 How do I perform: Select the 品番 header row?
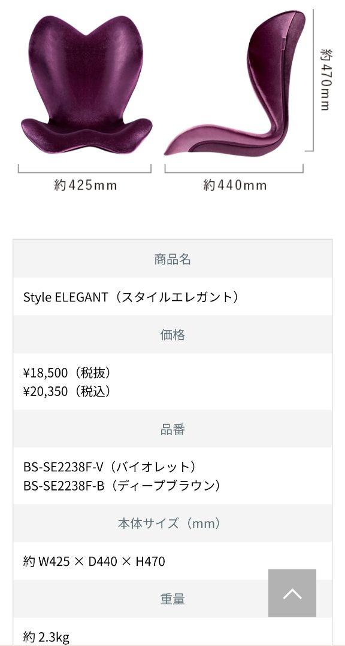click(172, 429)
